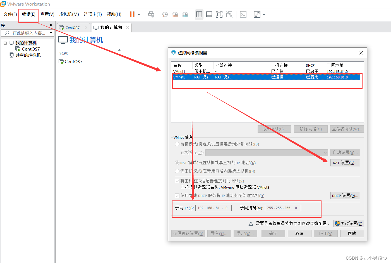
Task: Select 我的计算机 in the library tree
Action: tap(26, 43)
